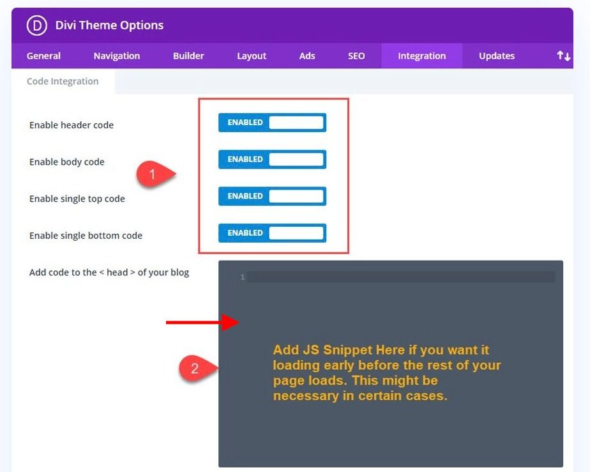Click the 'Enable body code' label
The width and height of the screenshot is (590, 472).
(67, 162)
